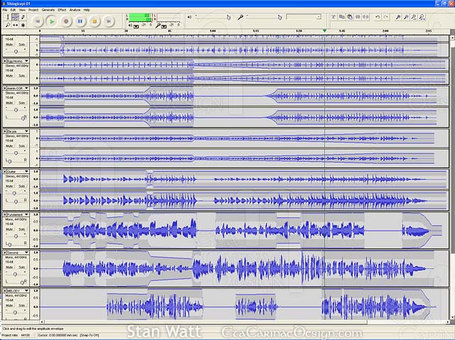This screenshot has width=455, height=340.
Task: Open the Generate menu
Action: (48, 10)
